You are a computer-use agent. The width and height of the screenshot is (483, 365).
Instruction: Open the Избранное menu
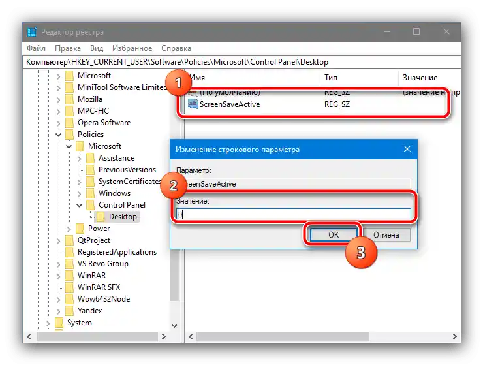(132, 48)
